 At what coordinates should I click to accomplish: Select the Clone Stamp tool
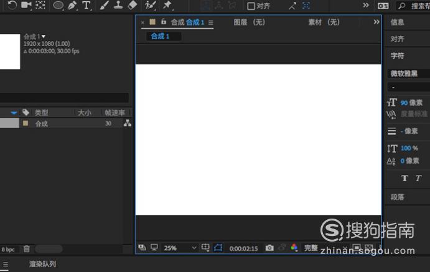tap(118, 5)
